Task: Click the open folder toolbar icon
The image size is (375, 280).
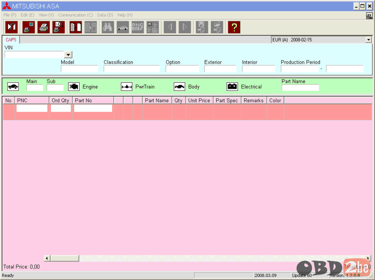Action: tap(217, 27)
